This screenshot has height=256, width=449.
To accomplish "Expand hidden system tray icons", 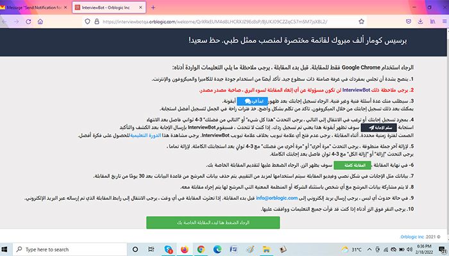I will [369, 250].
